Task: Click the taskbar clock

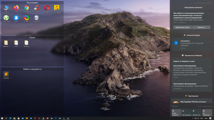Action: coord(206,118)
